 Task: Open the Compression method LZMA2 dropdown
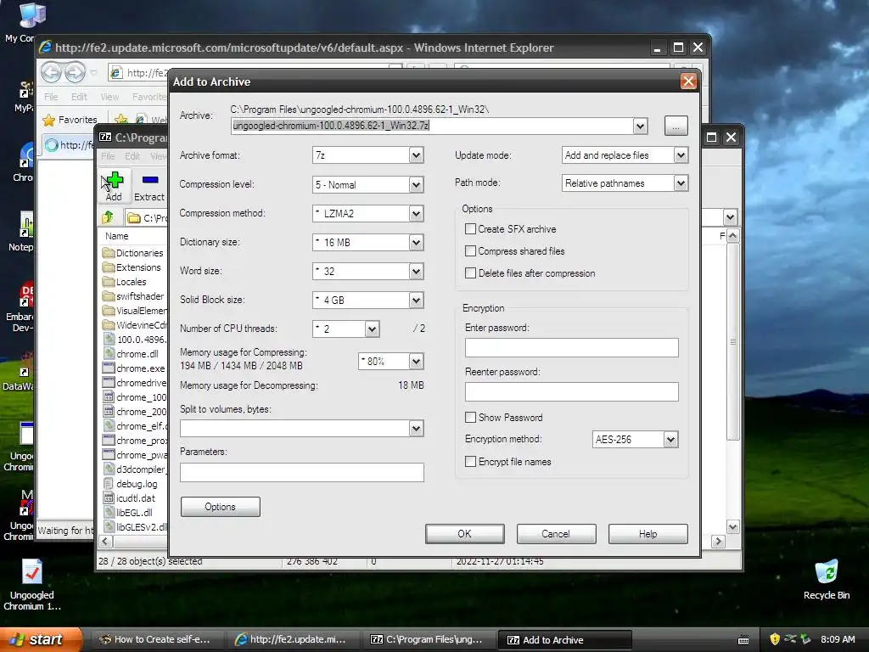(x=416, y=213)
